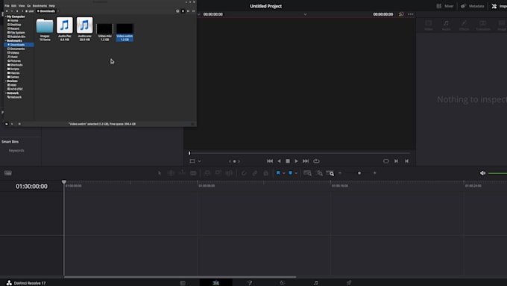This screenshot has width=507, height=286.
Task: Open the Edit page tab
Action: (x=215, y=283)
